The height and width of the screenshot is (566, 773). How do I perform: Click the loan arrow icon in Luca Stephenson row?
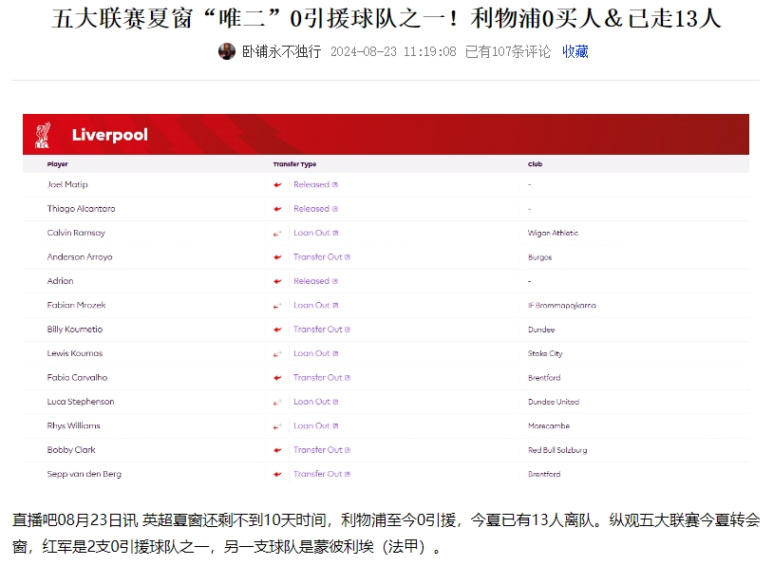click(277, 403)
